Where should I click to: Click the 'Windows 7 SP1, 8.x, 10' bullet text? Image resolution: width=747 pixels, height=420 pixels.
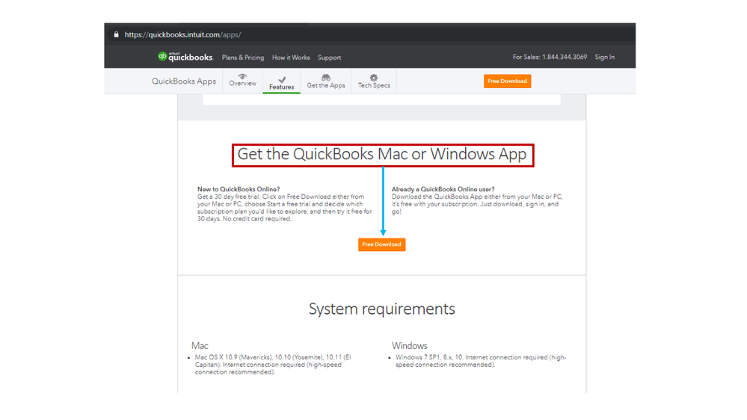pyautogui.click(x=481, y=361)
